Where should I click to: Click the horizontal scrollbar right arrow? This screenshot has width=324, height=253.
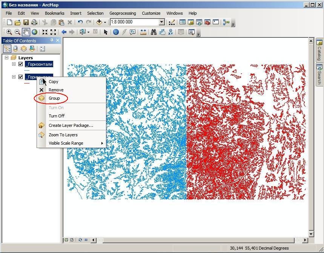[x=305, y=240]
